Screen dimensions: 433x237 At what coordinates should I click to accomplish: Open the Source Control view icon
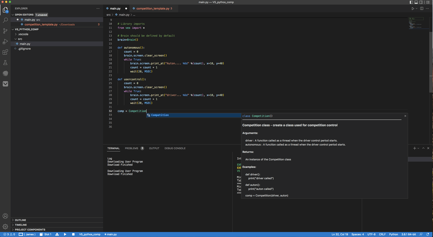tap(5, 31)
